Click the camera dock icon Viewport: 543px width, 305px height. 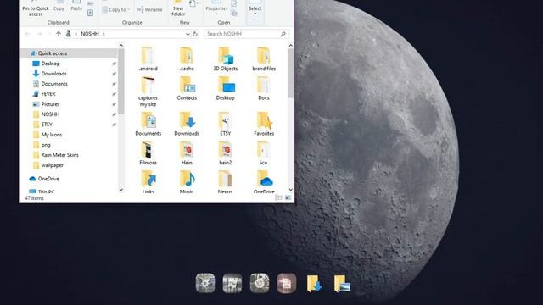pos(260,283)
